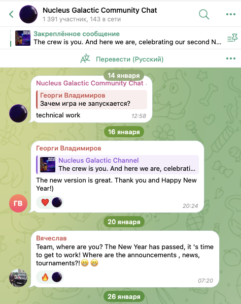
Task: Click the sender name Вячеслав
Action: (51, 238)
